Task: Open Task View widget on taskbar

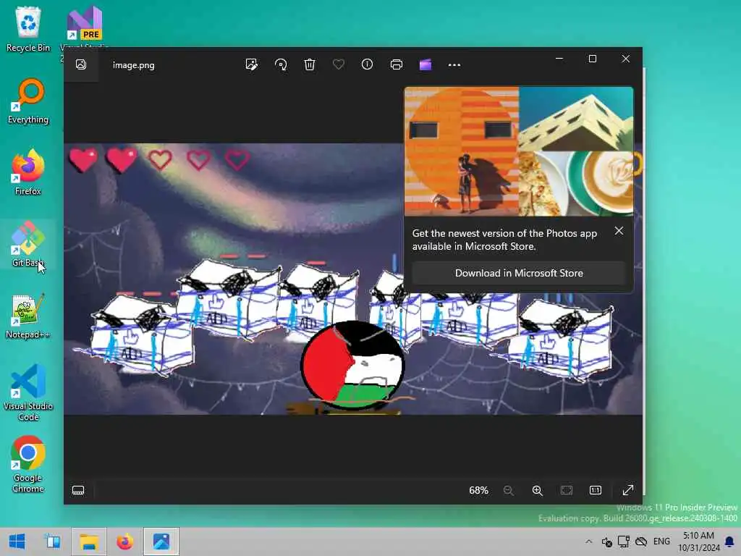Action: click(x=53, y=542)
